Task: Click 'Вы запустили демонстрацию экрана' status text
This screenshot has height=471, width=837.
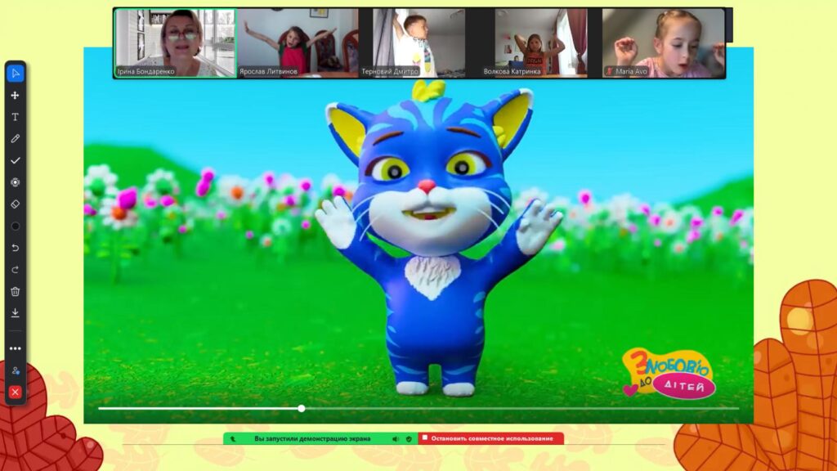Action: [312, 438]
